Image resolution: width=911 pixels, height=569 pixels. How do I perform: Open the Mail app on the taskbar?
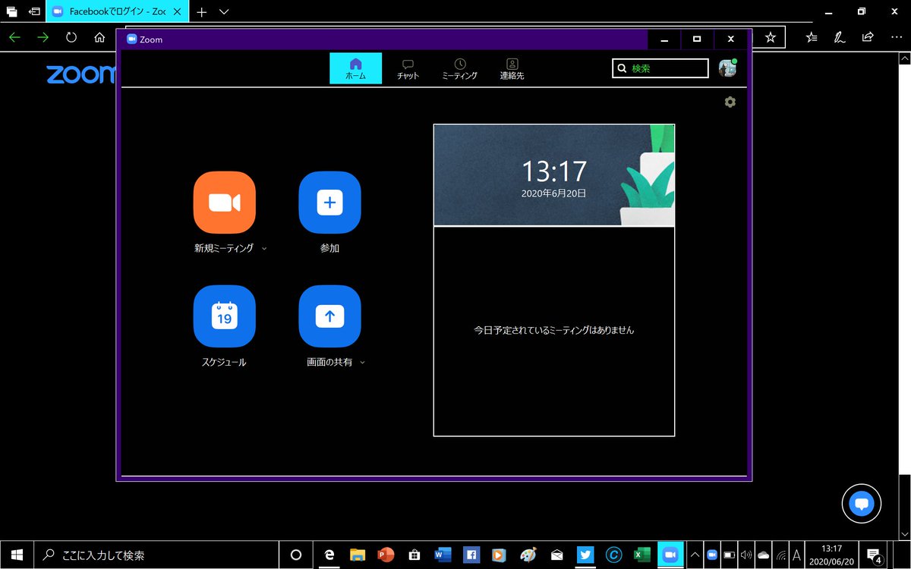click(x=556, y=555)
